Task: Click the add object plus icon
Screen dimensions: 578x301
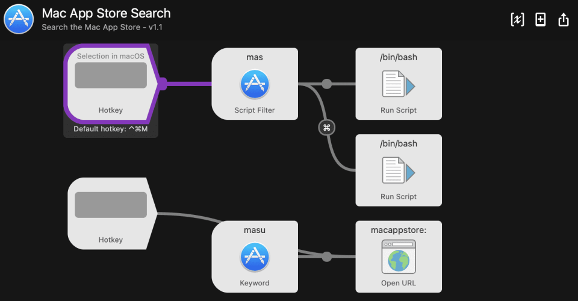Action: coord(541,19)
